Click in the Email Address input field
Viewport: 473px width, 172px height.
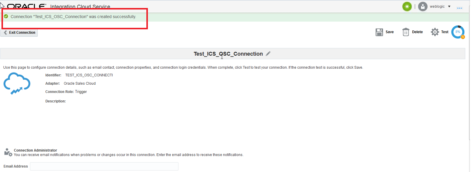click(104, 166)
